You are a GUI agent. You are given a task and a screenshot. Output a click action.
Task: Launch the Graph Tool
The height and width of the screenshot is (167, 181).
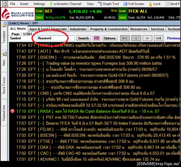[108, 4]
